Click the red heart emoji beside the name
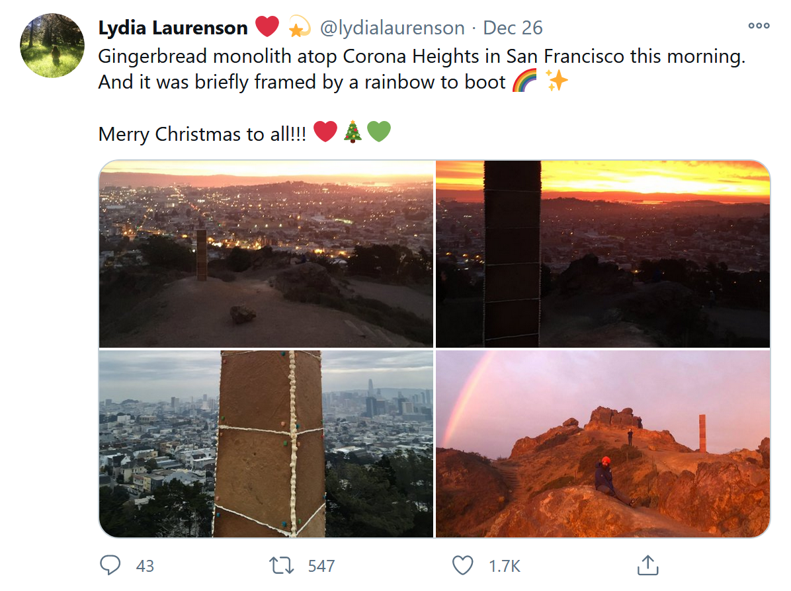The width and height of the screenshot is (791, 591). click(267, 26)
